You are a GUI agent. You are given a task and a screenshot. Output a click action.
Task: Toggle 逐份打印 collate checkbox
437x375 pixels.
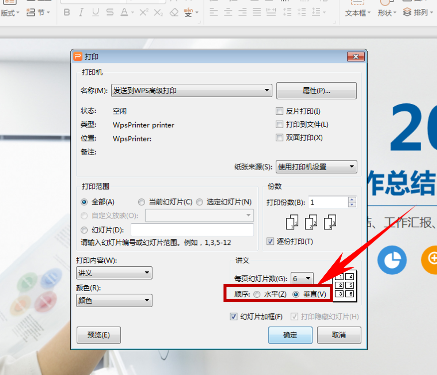(x=270, y=241)
